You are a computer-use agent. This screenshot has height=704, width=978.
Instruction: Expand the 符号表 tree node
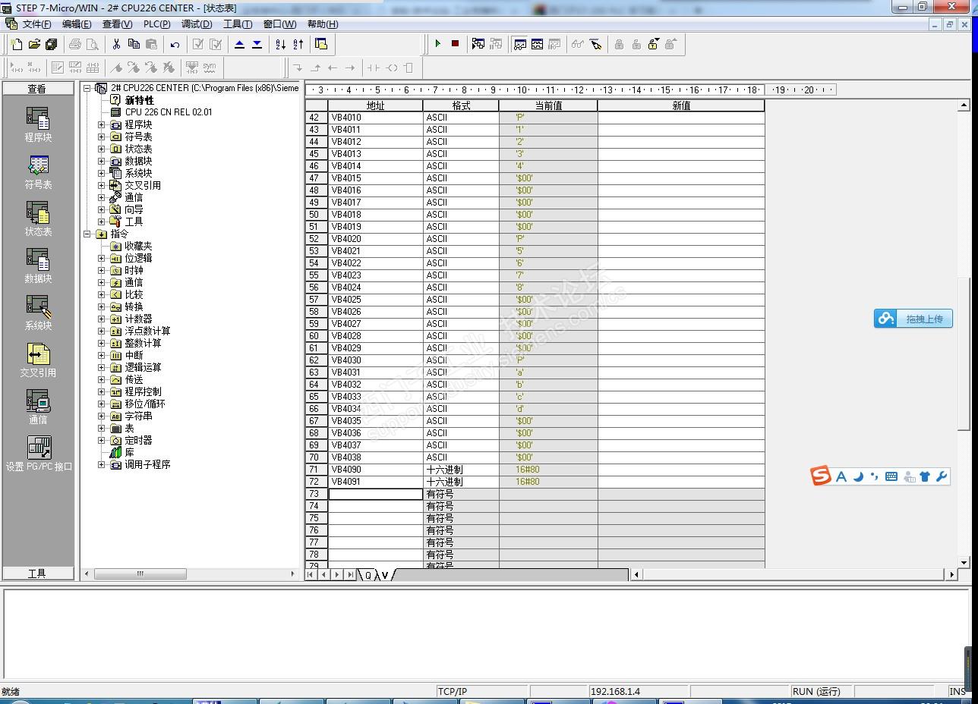coord(102,137)
